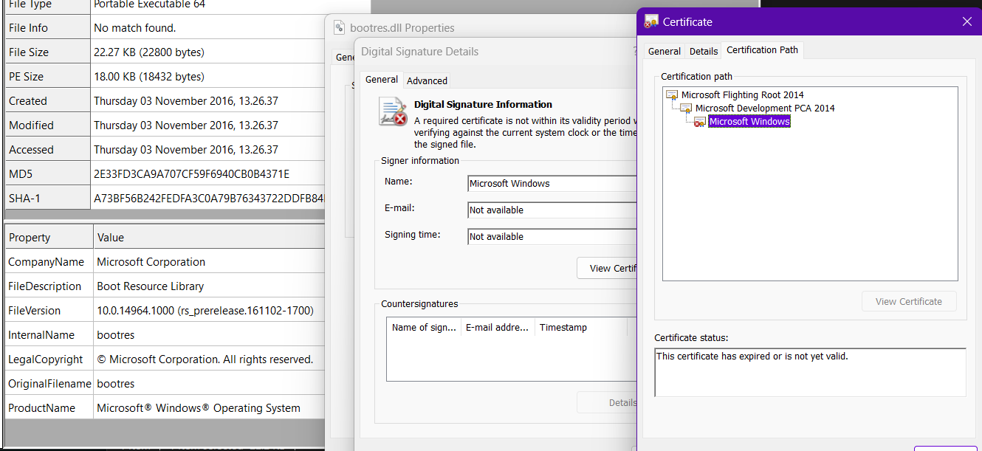Viewport: 982px width, 451px height.
Task: Click the signer Name field
Action: click(x=551, y=184)
